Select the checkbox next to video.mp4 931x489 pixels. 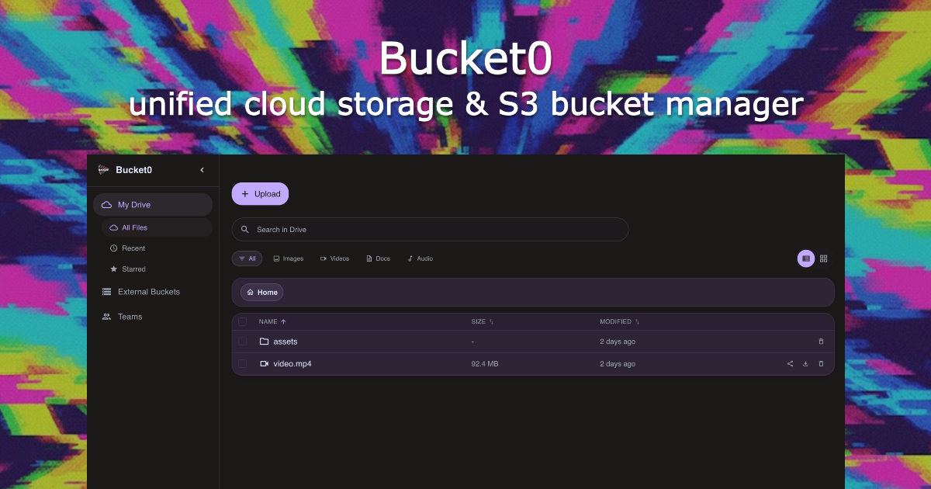click(x=242, y=363)
